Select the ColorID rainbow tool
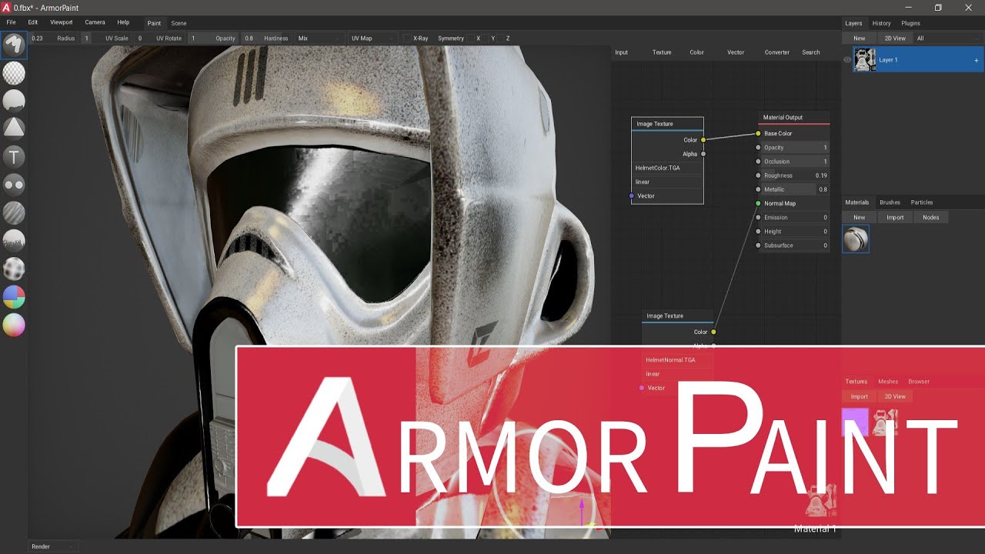 click(x=14, y=297)
